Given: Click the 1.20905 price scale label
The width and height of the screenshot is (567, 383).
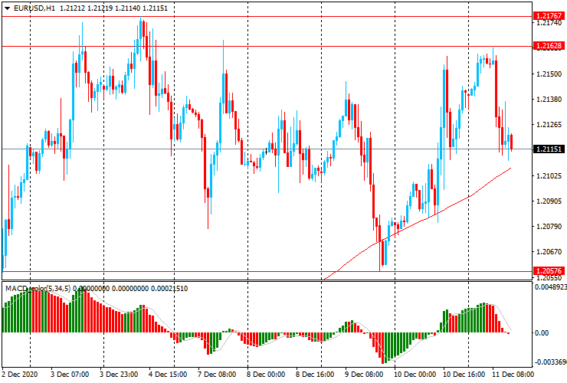Looking at the screenshot, I should (549, 201).
